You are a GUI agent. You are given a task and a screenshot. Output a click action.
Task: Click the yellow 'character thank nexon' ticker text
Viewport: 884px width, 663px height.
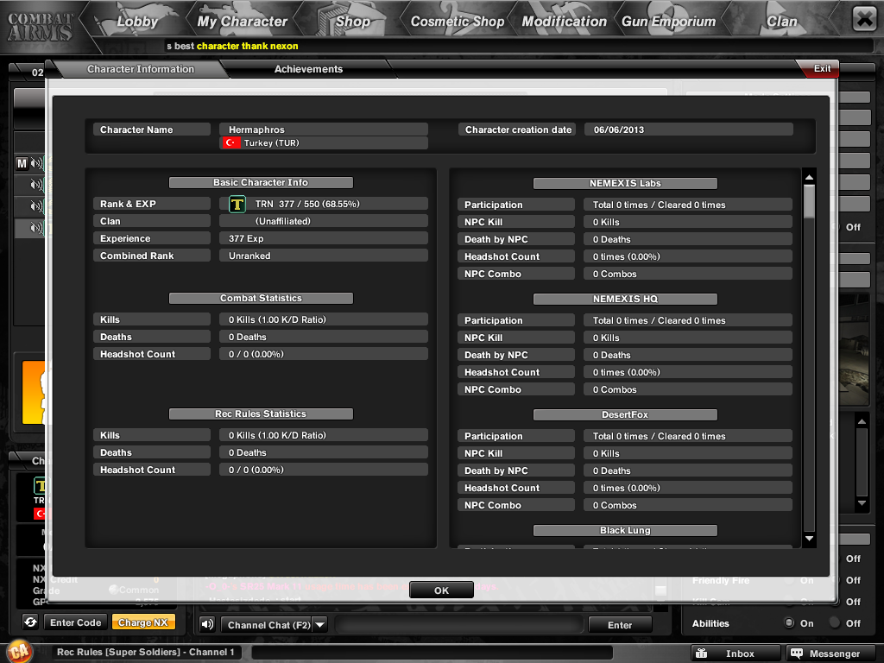tap(248, 47)
